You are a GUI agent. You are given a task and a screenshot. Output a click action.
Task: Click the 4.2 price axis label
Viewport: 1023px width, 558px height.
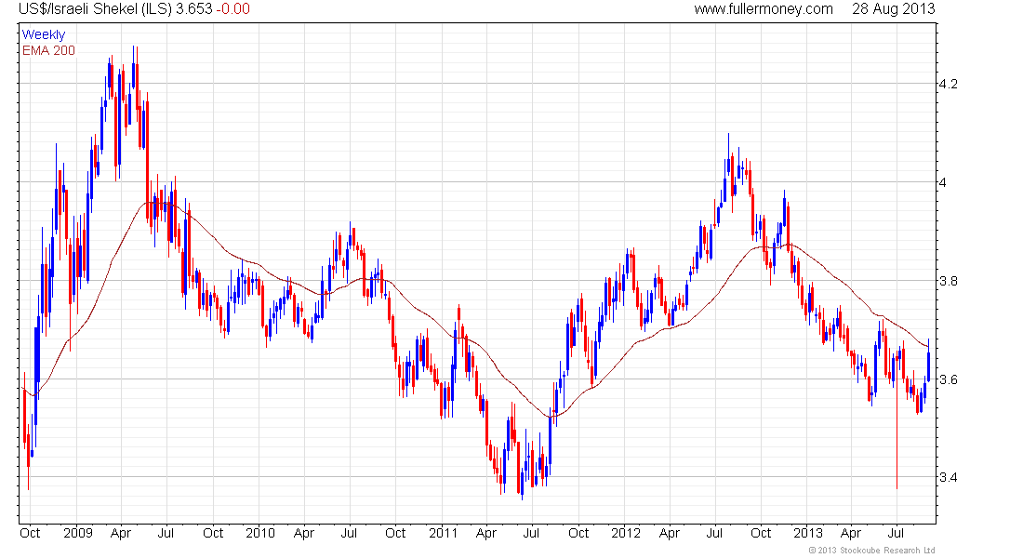[948, 84]
